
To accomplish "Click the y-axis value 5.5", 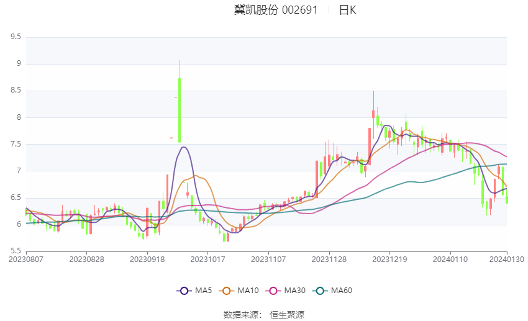I will pos(16,251).
